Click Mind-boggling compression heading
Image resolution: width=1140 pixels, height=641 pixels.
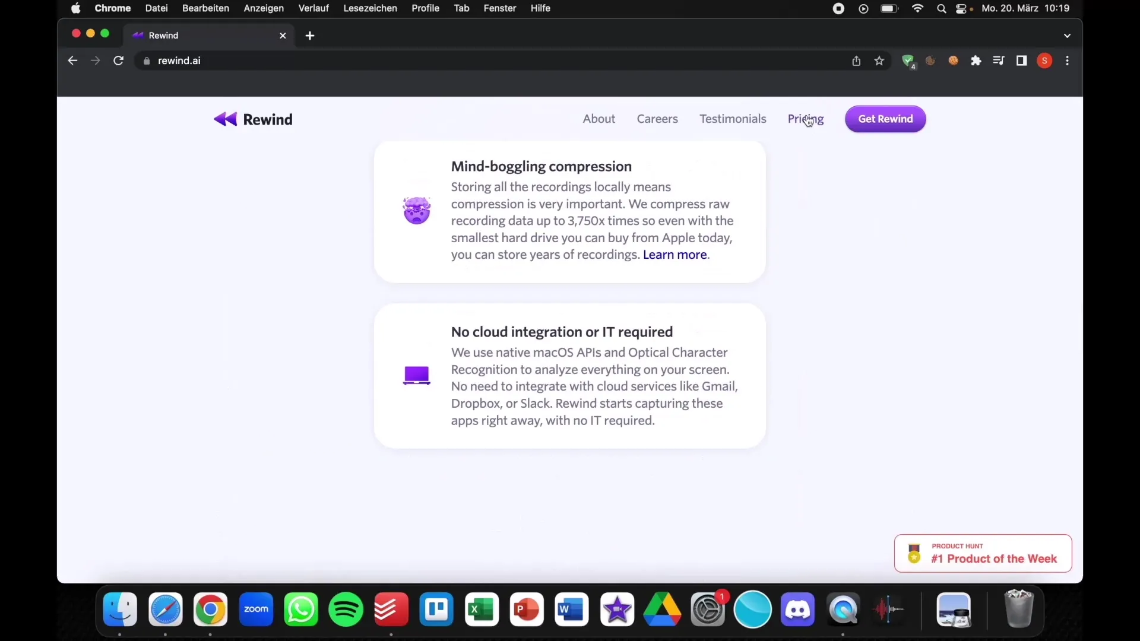pos(541,166)
